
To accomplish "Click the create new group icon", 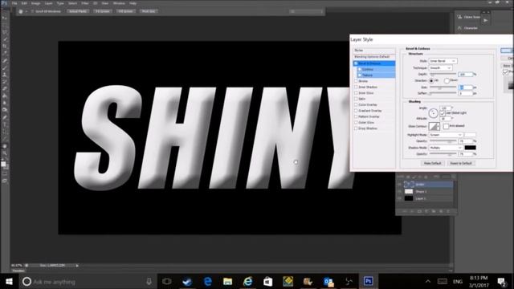I will coord(434,211).
